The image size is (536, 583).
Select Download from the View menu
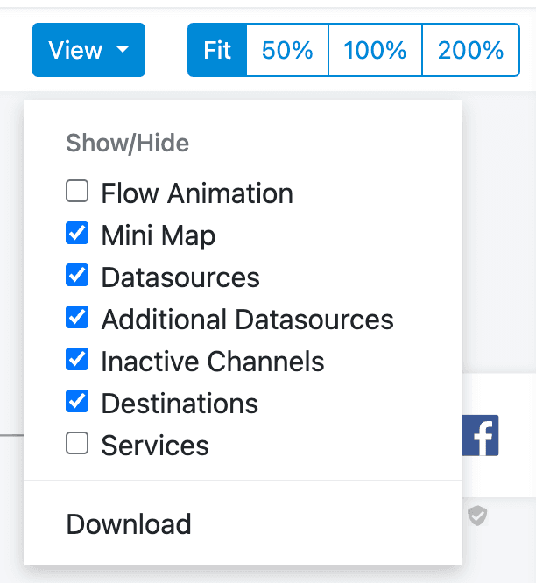click(x=129, y=524)
